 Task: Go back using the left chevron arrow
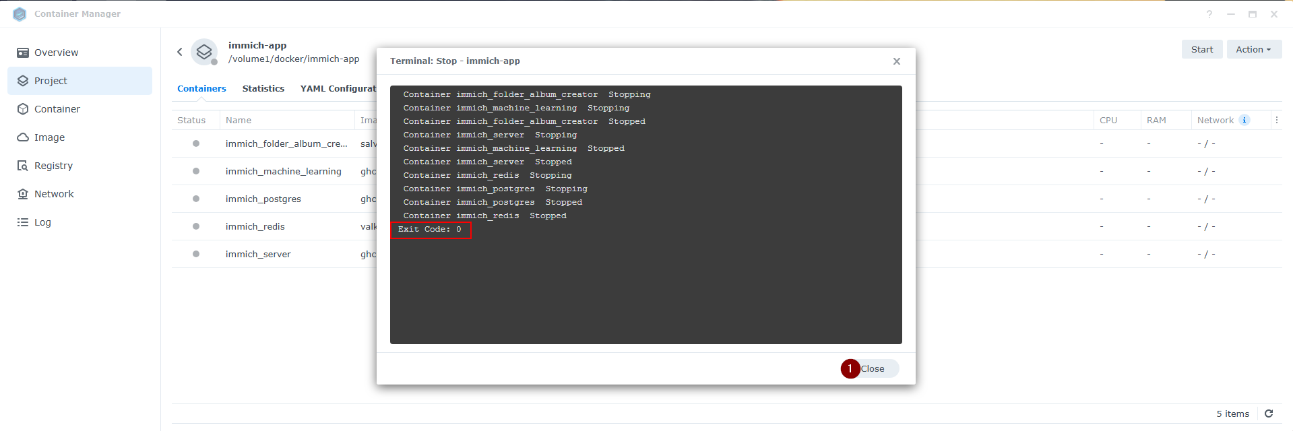(180, 52)
